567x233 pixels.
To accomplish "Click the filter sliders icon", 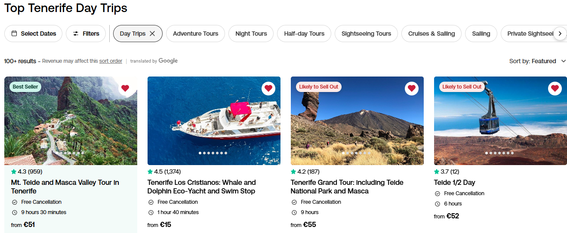I will pyautogui.click(x=76, y=34).
